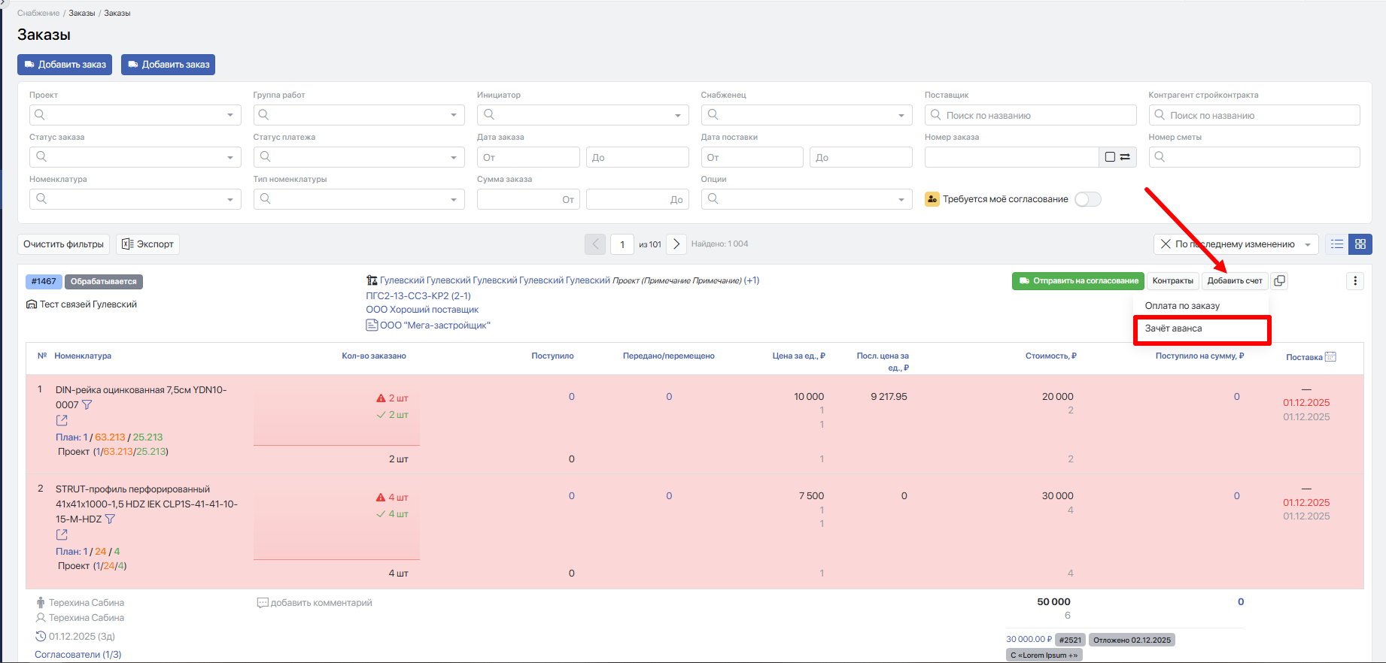Click the Экспорт button
The image size is (1386, 663).
147,244
